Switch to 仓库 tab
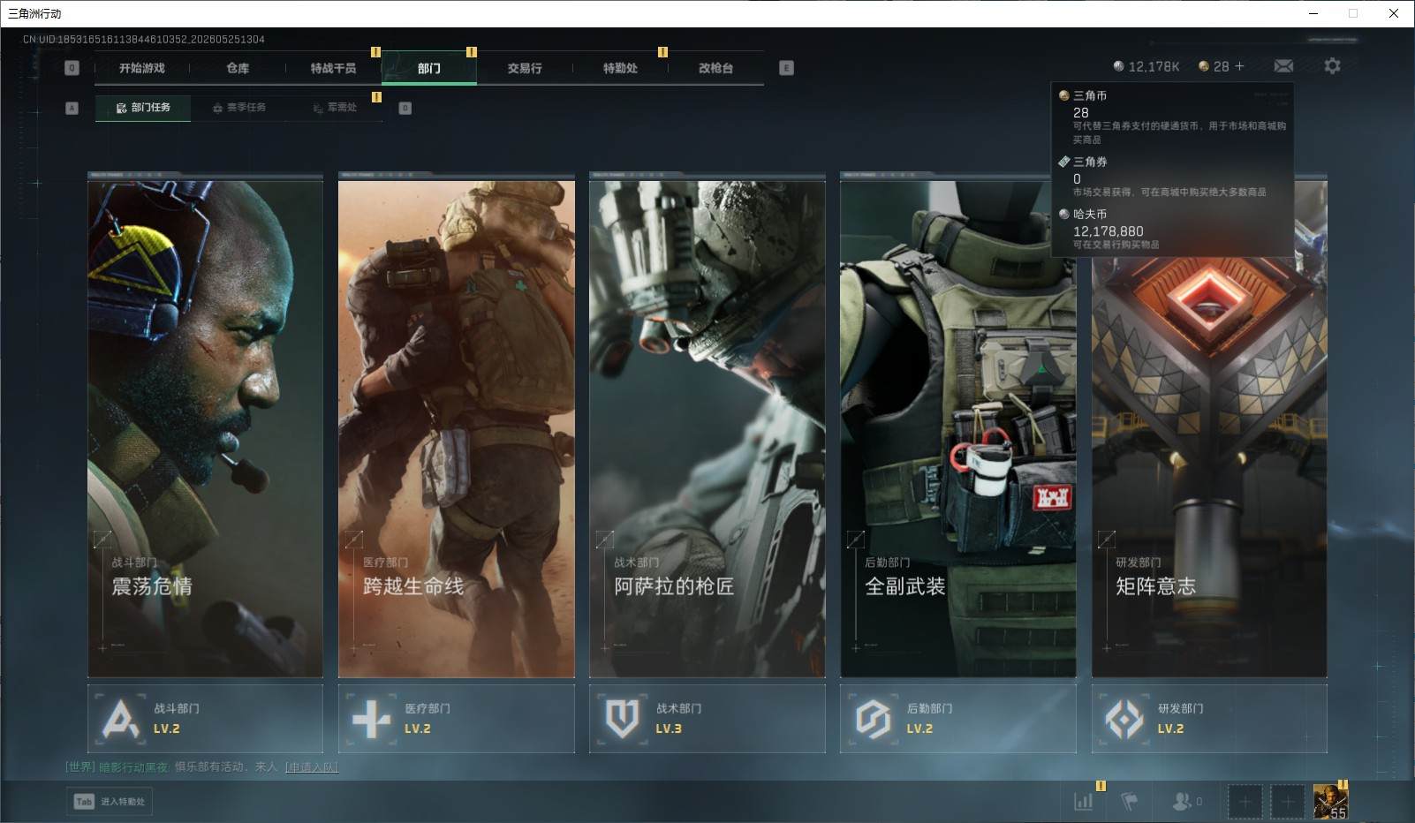Image resolution: width=1415 pixels, height=823 pixels. (x=238, y=68)
